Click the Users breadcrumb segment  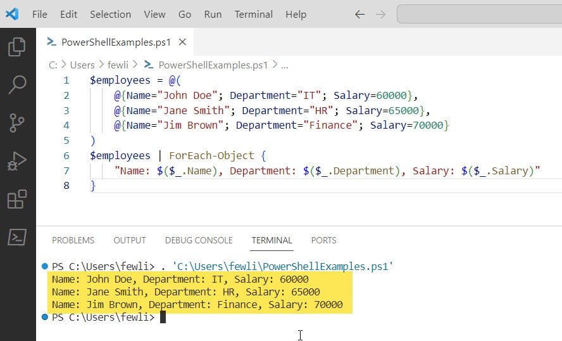pos(82,65)
